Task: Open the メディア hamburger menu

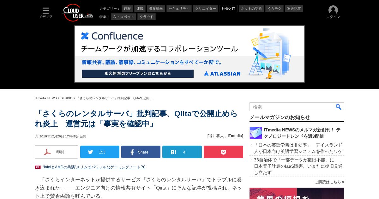Action: (x=46, y=13)
